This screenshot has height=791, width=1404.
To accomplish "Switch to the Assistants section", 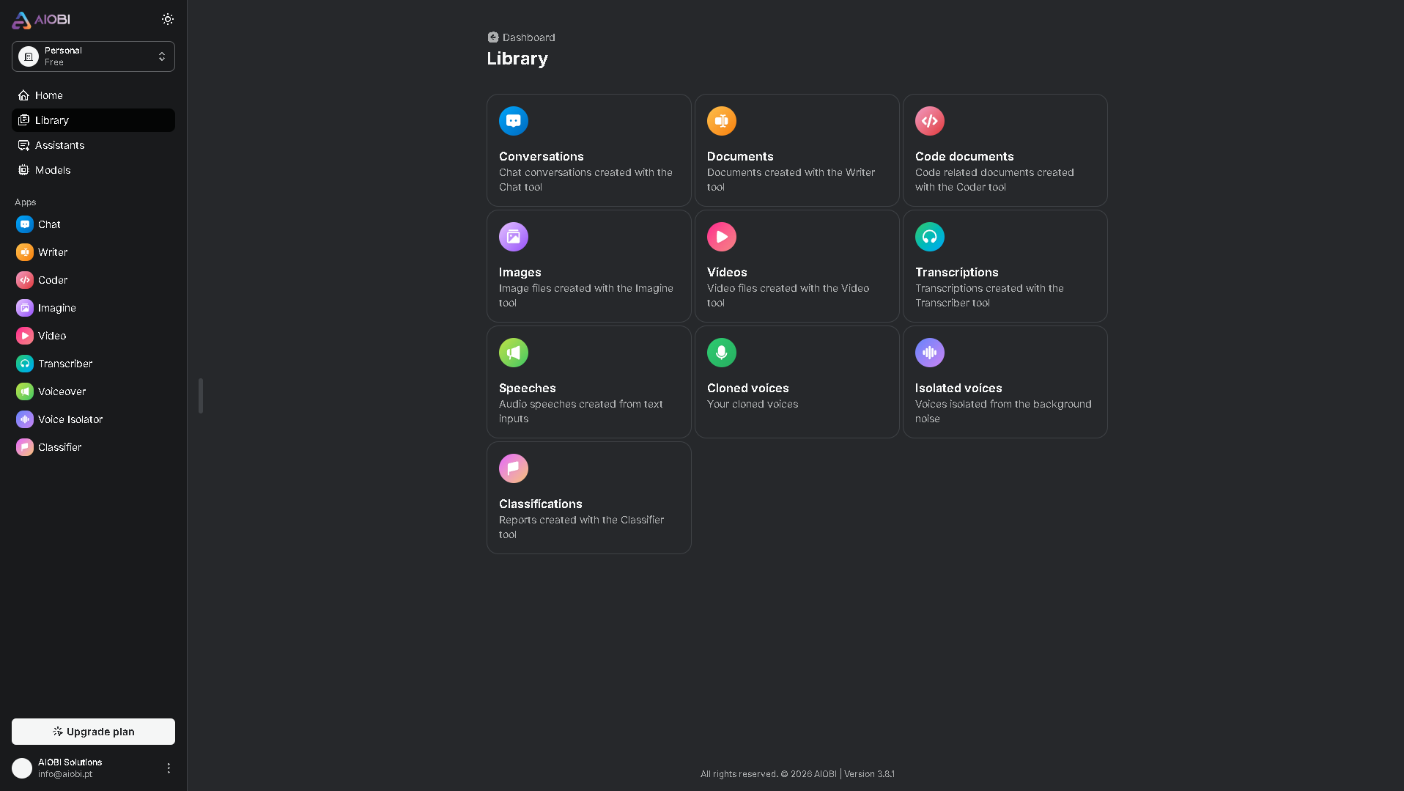I will [x=59, y=145].
